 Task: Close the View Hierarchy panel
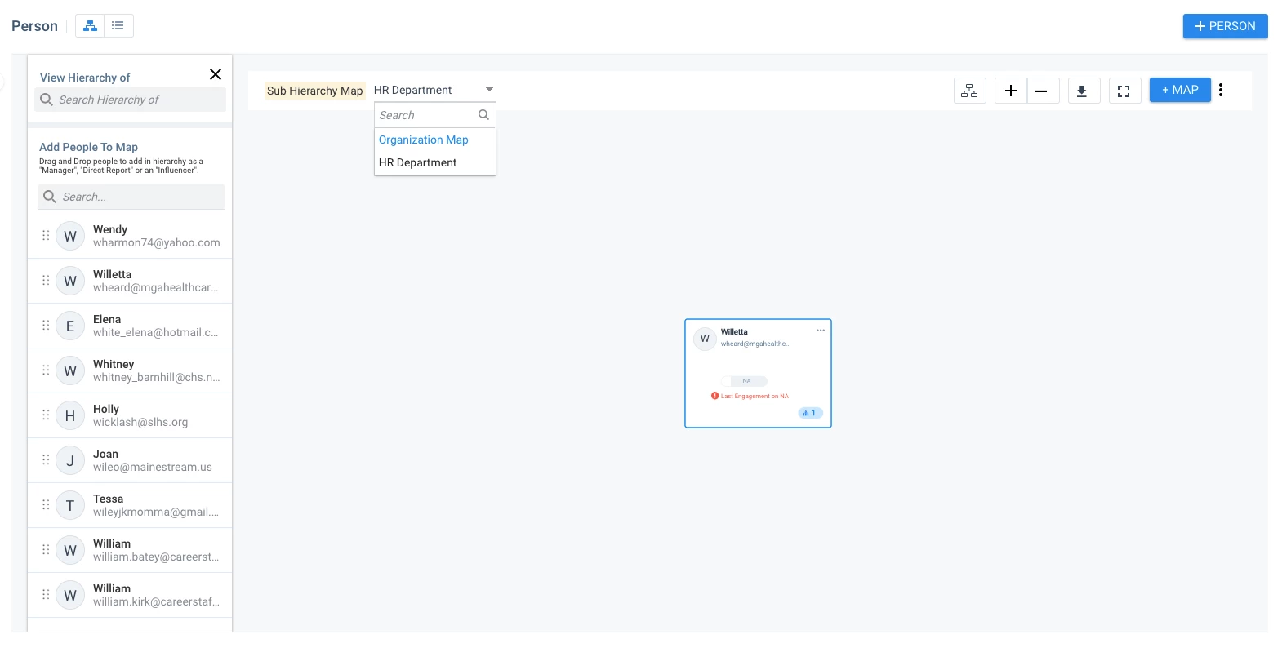pyautogui.click(x=216, y=74)
